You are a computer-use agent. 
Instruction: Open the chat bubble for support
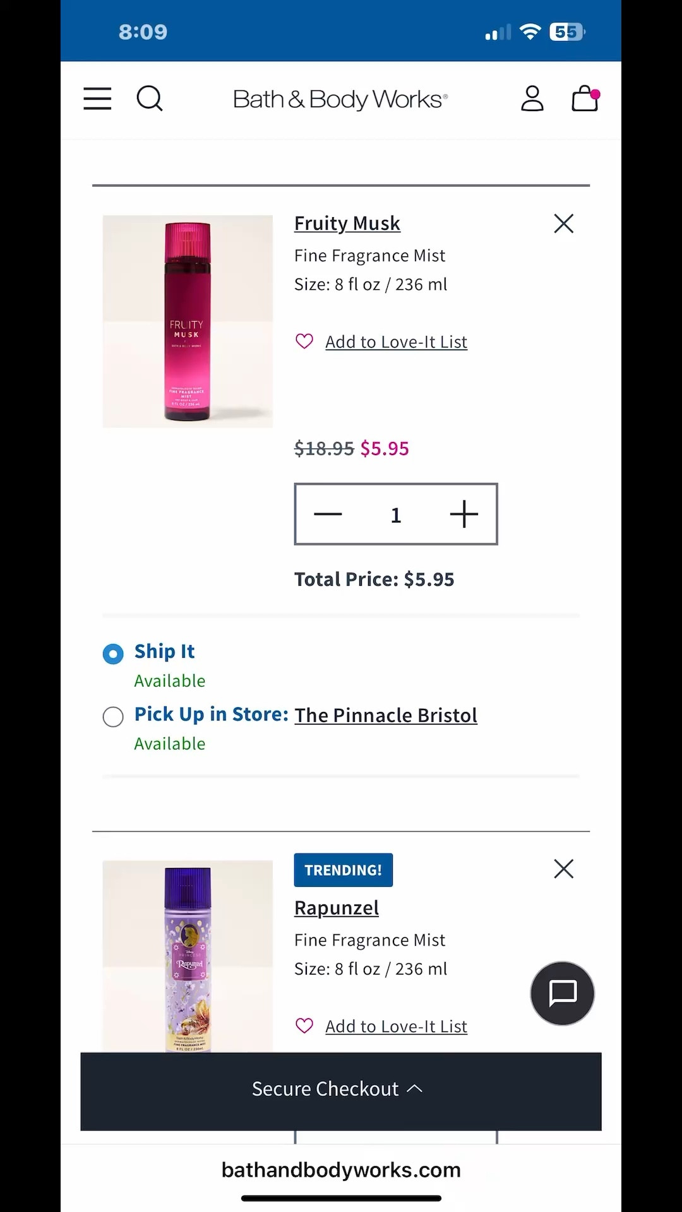(561, 993)
